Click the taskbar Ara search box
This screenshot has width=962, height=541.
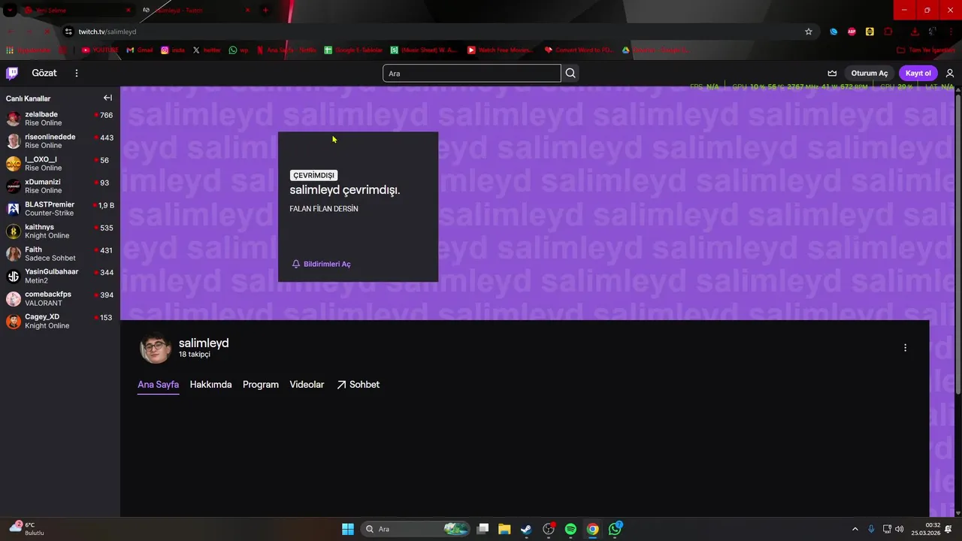(416, 529)
